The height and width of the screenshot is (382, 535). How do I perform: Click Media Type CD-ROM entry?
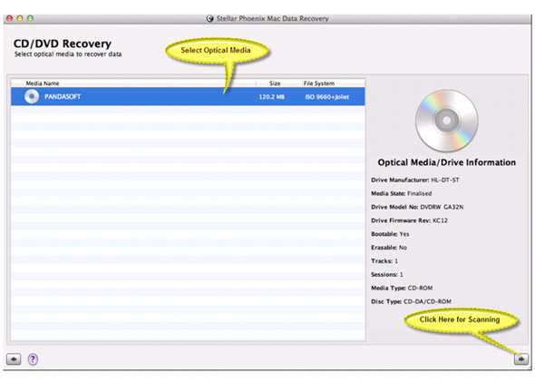(x=402, y=289)
